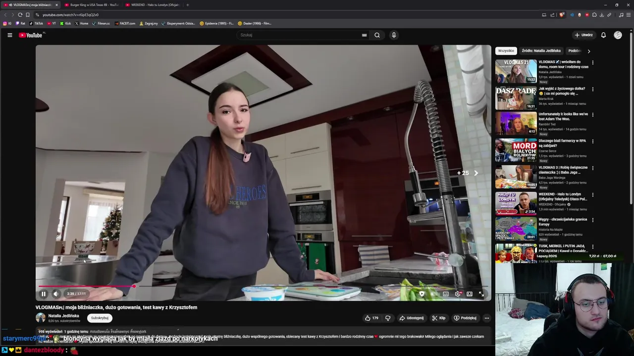Open options for Węgry chrześcijańska granica video
The width and height of the screenshot is (634, 356).
(592, 220)
